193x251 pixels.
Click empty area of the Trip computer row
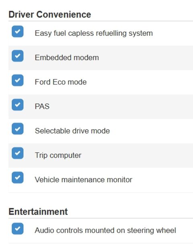(136, 156)
